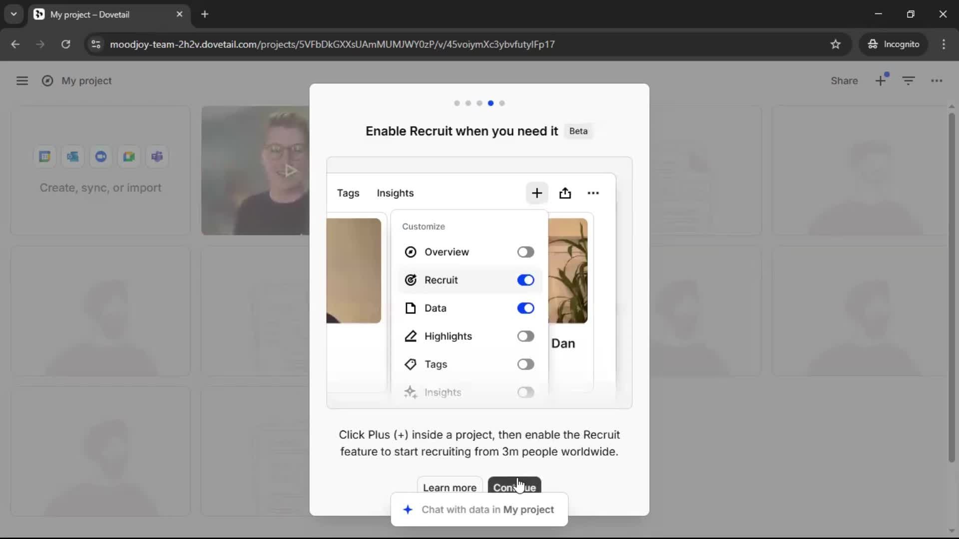Disable the Data toggle
This screenshot has height=539, width=959.
coord(525,308)
